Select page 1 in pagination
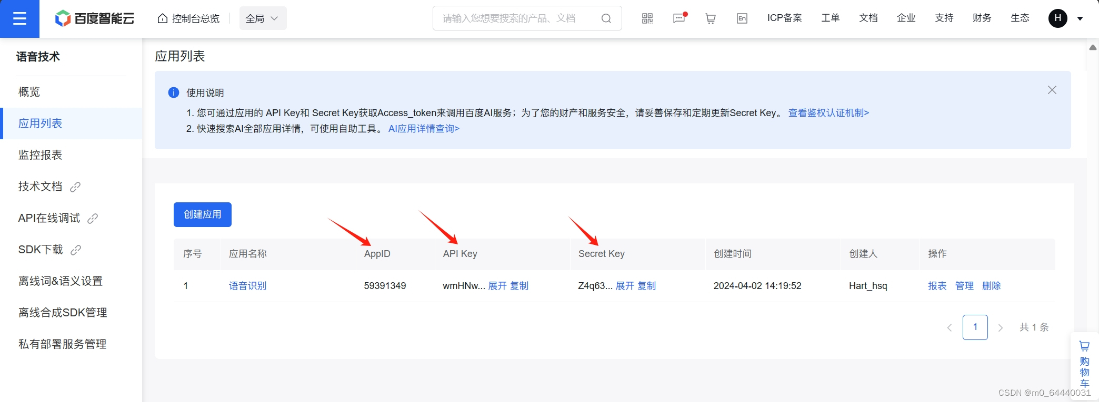 point(975,327)
